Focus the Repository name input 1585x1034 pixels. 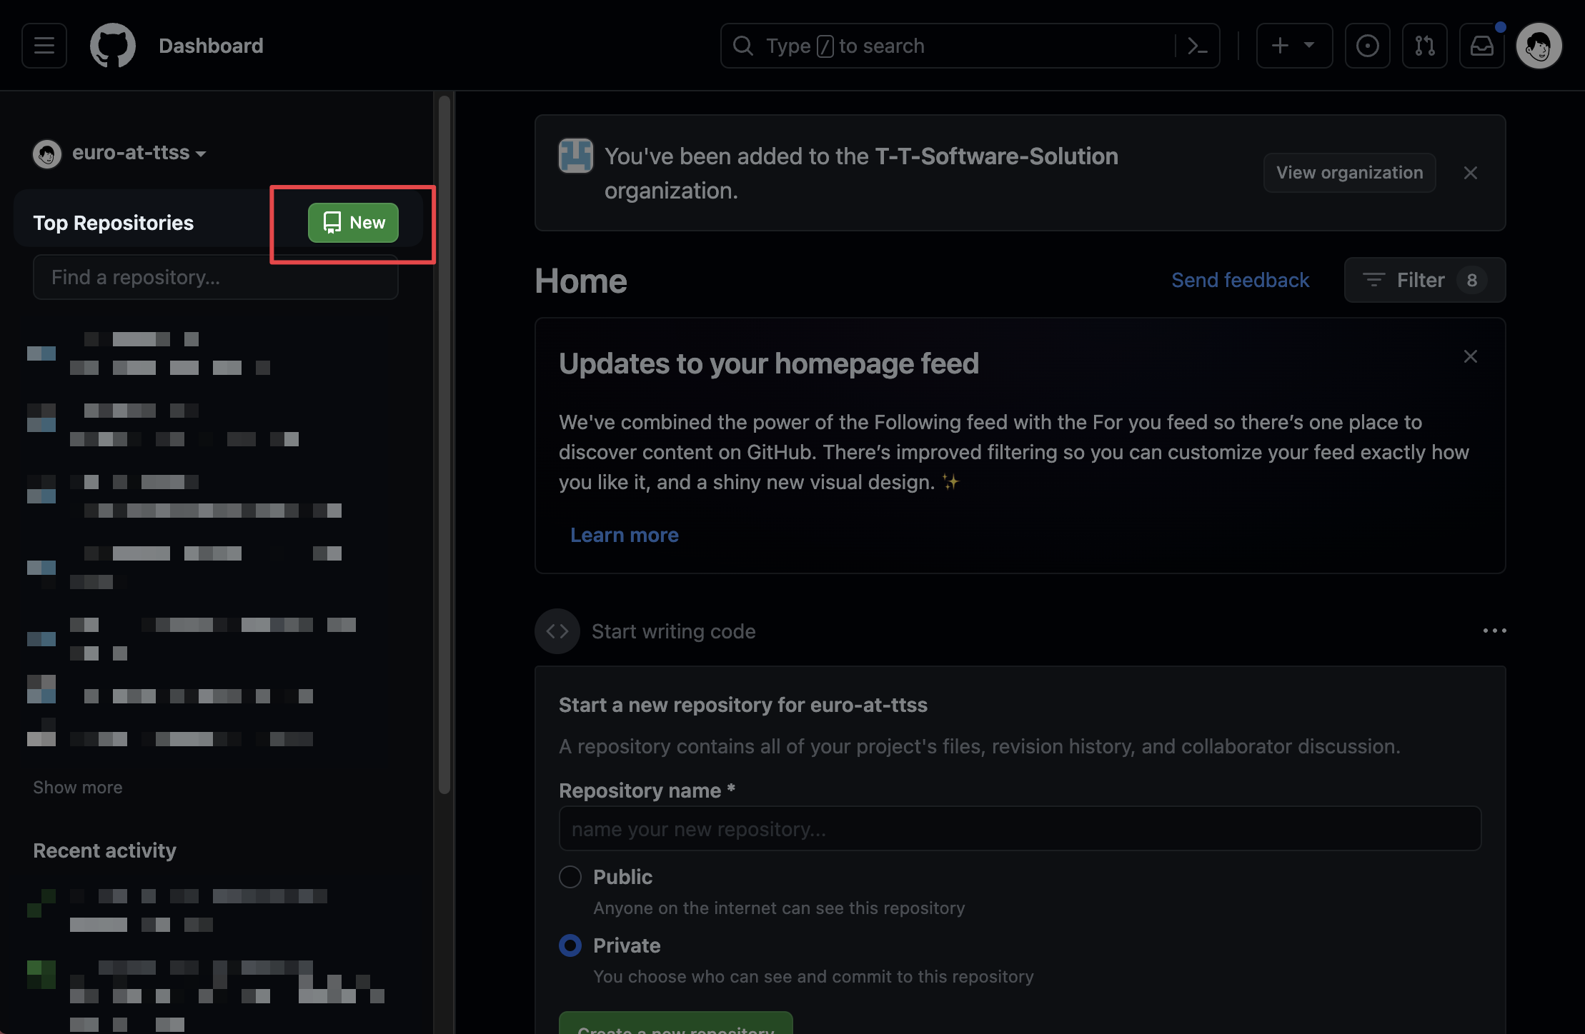click(x=1020, y=828)
